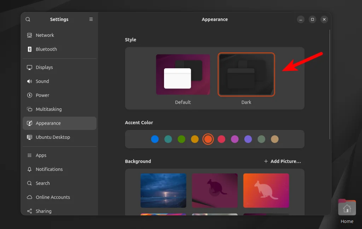Choose the green accent color
Screen dimensions: 362x229
point(181,139)
